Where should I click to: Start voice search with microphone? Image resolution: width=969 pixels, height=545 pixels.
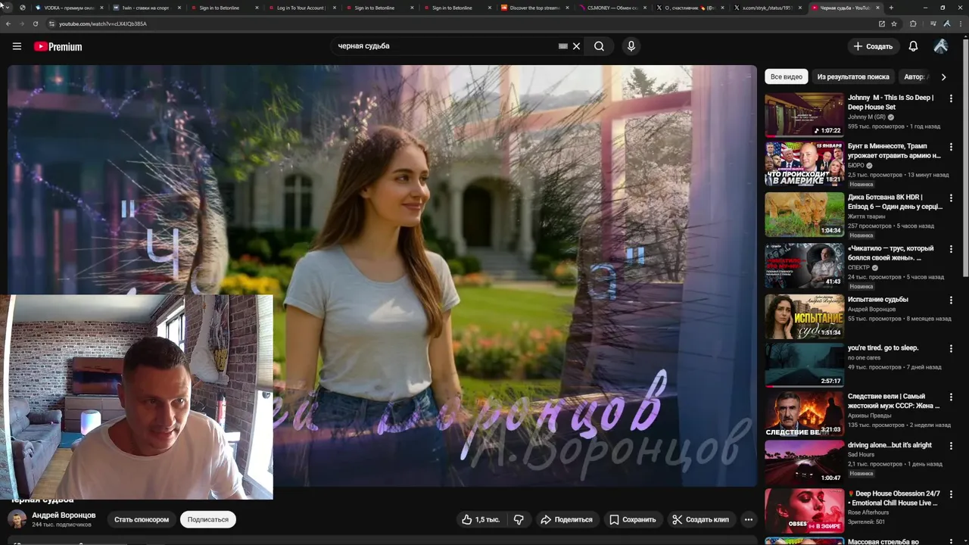tap(631, 46)
